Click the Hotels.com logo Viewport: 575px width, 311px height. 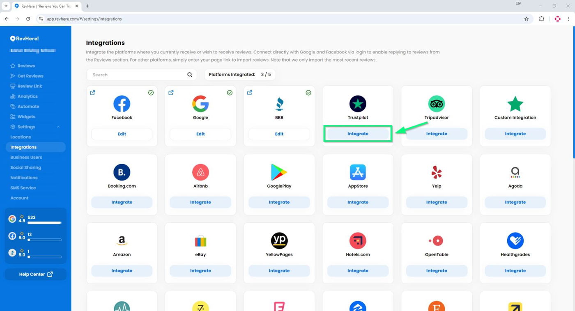coord(358,241)
